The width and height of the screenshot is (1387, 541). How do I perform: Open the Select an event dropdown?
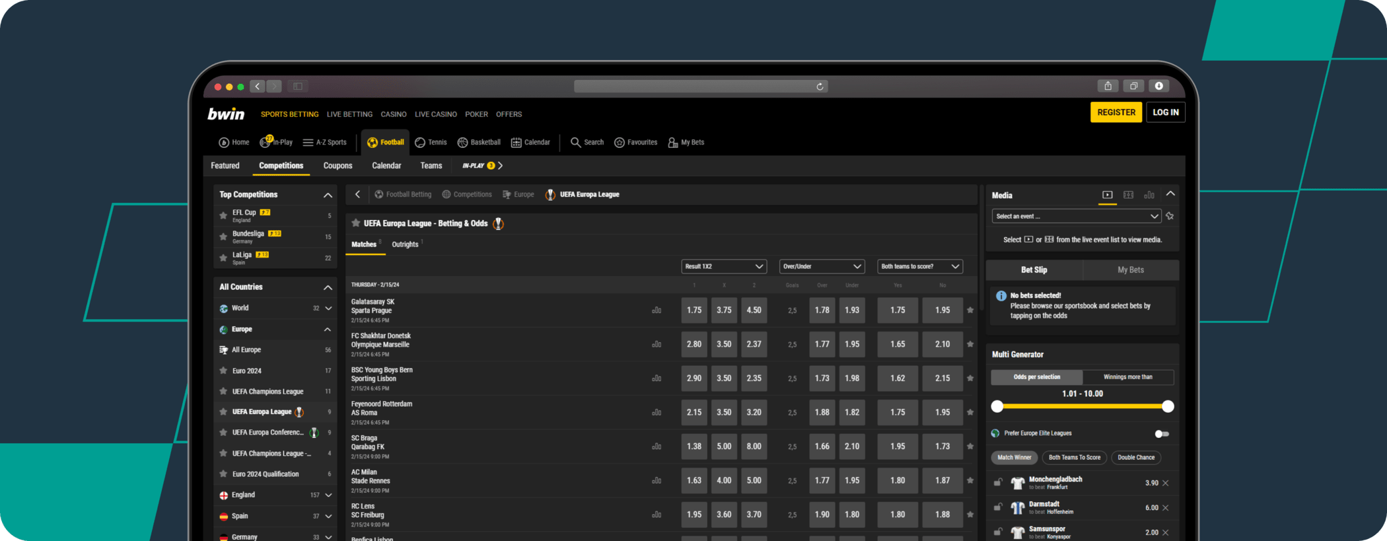(1077, 216)
